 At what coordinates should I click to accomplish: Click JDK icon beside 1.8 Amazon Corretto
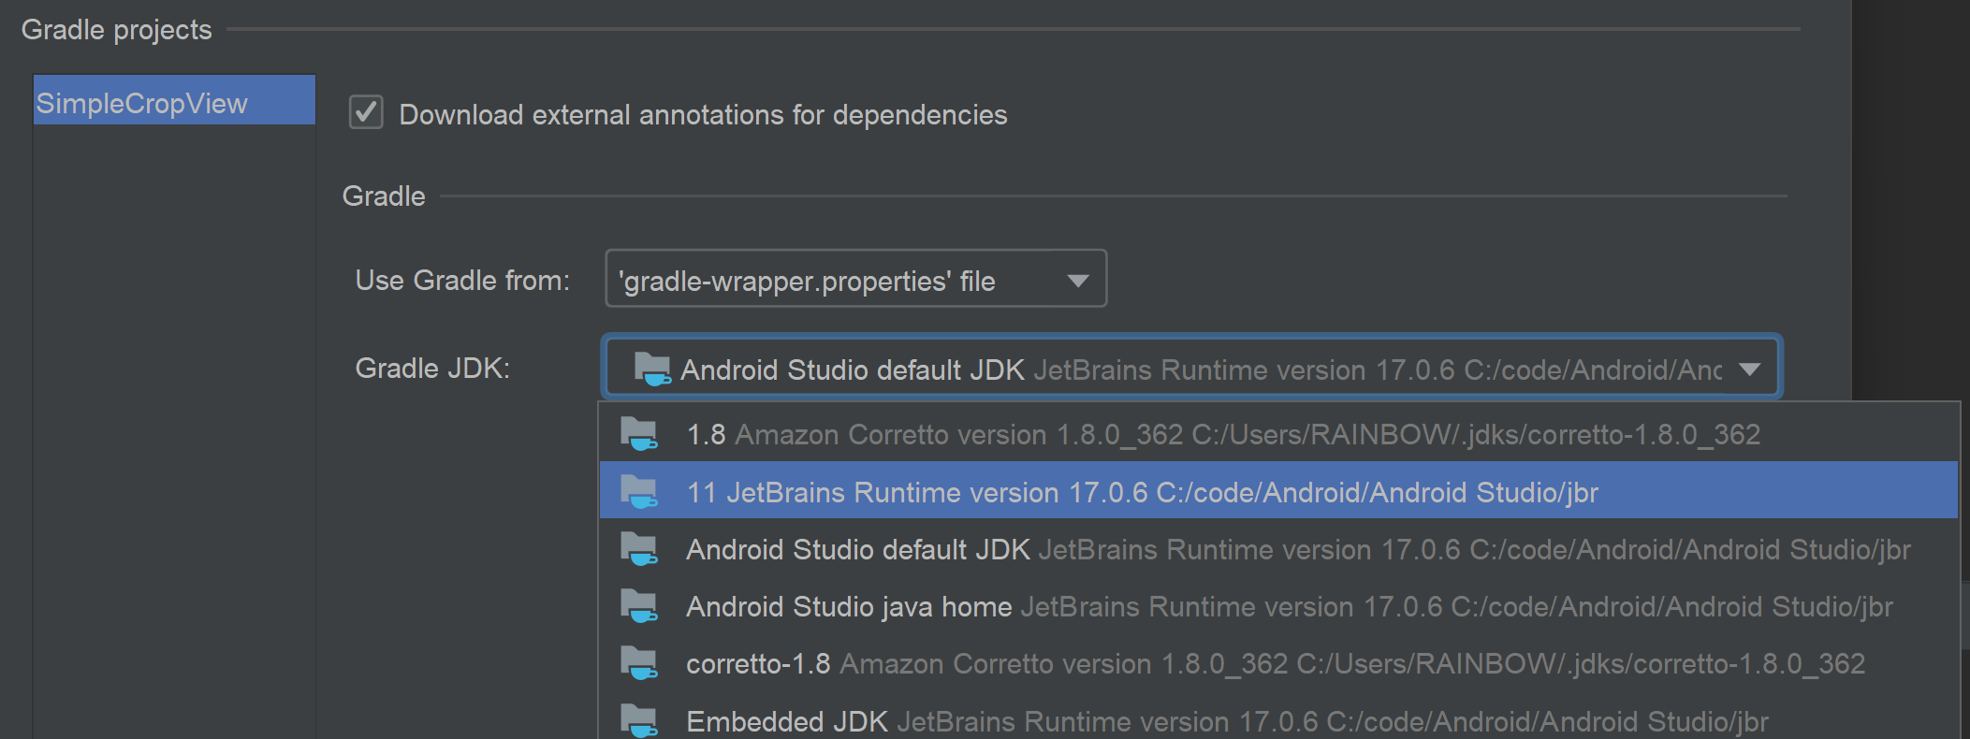pos(639,434)
